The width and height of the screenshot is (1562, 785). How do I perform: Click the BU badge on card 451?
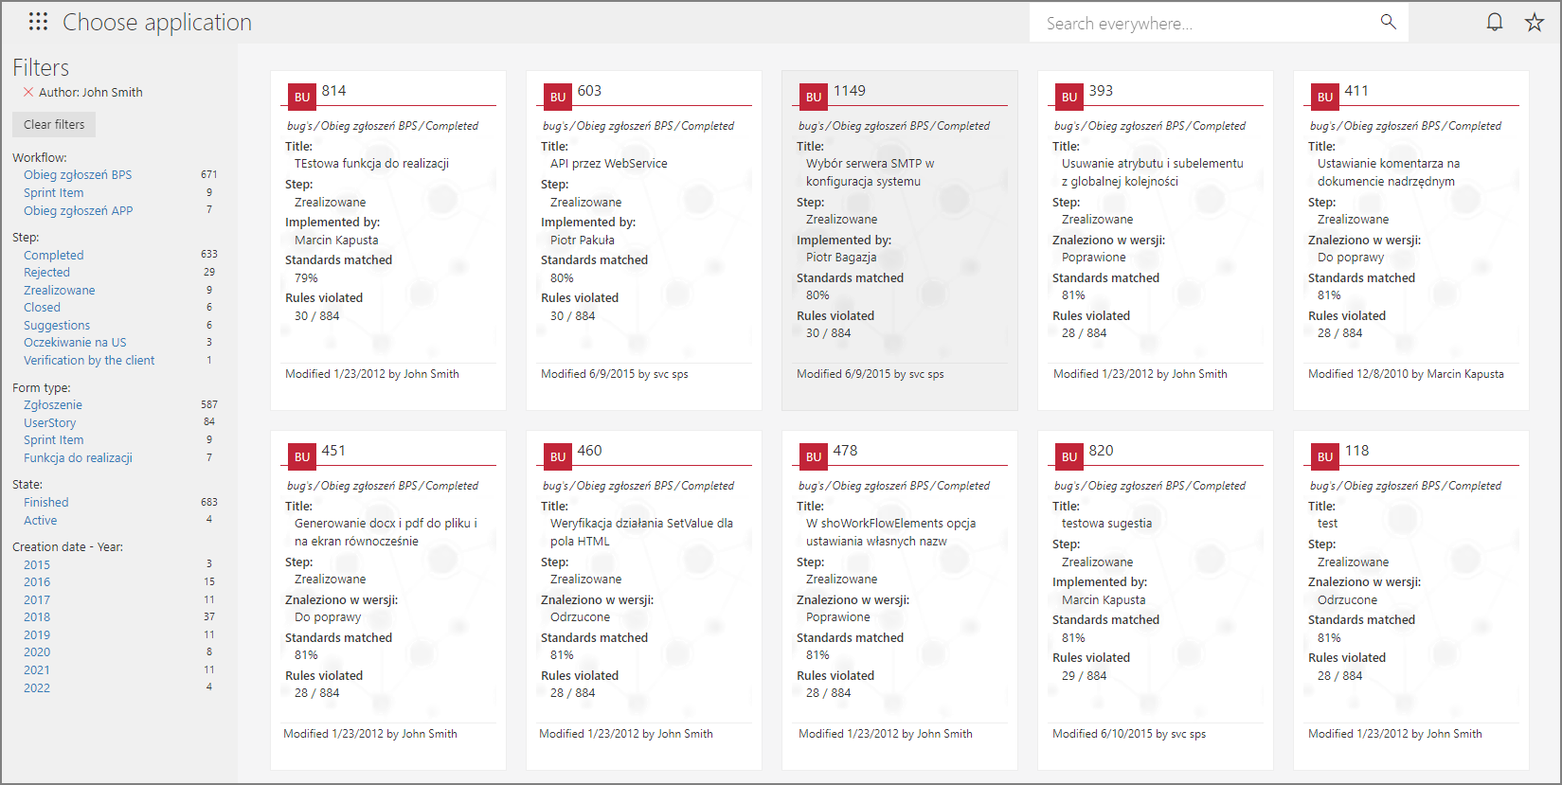pos(302,456)
